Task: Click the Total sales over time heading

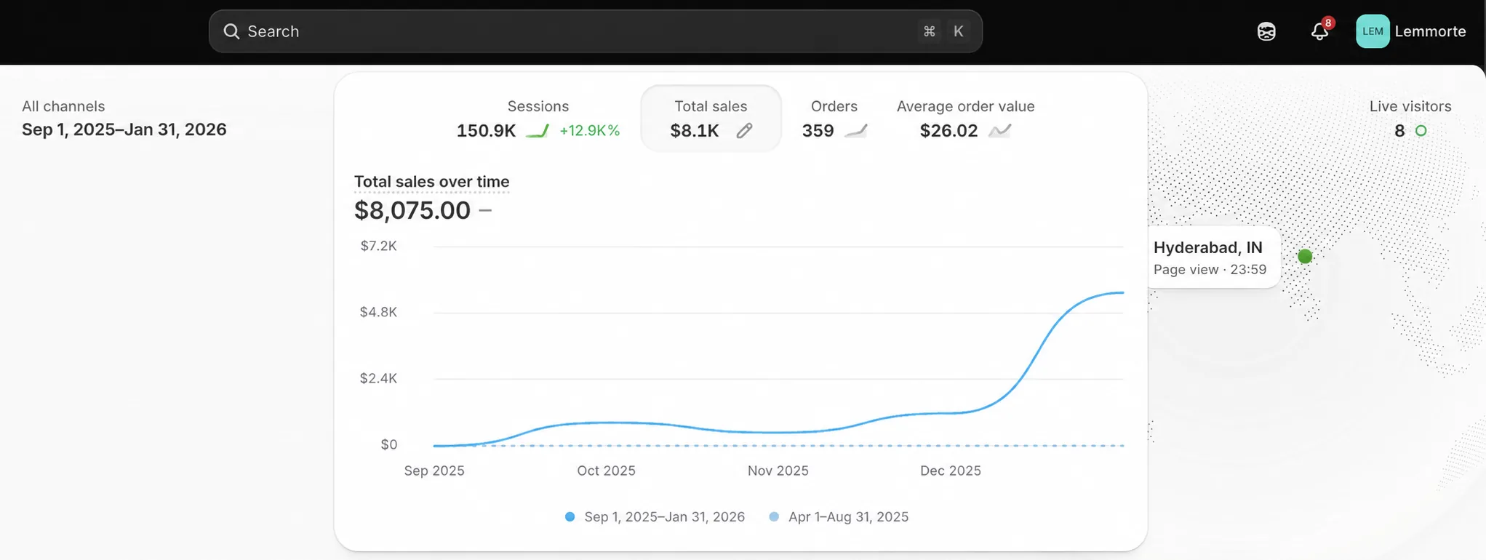Action: (x=431, y=182)
